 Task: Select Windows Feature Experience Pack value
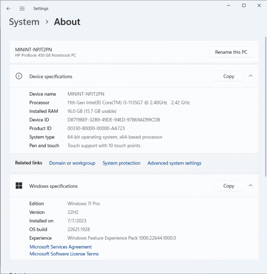121,238
